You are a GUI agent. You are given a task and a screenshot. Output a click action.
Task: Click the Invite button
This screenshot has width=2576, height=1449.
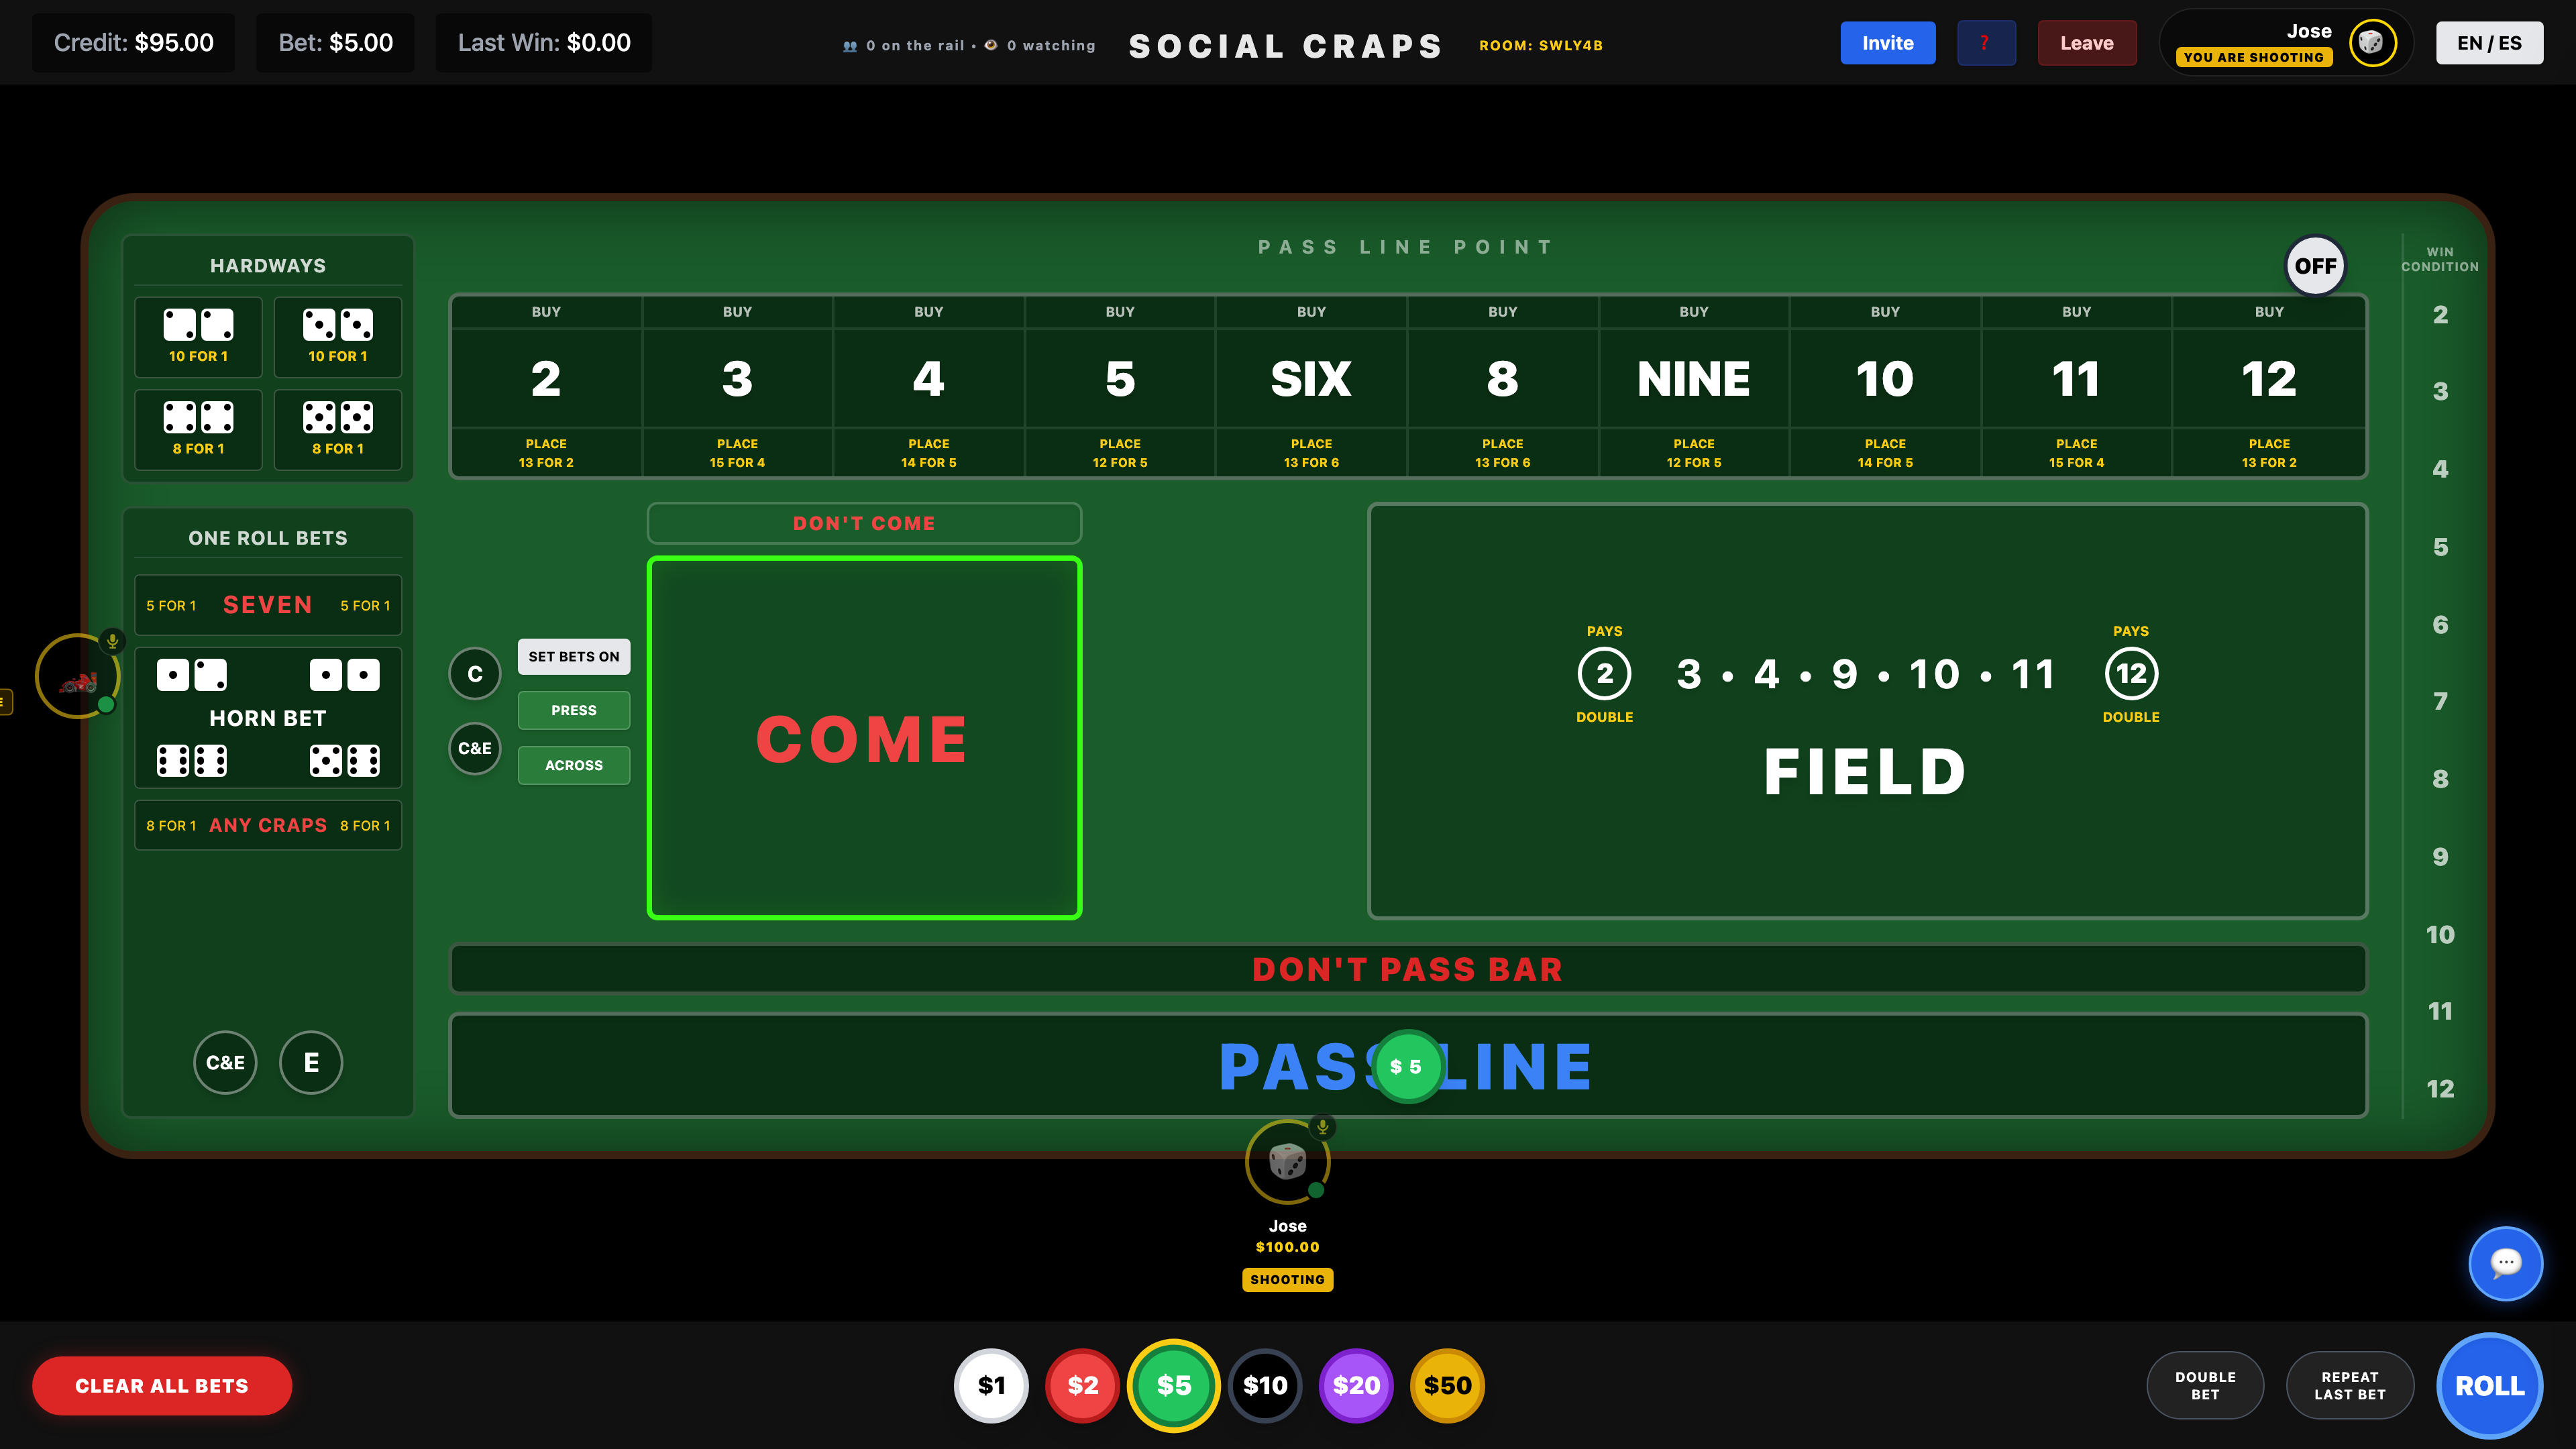click(x=1888, y=43)
